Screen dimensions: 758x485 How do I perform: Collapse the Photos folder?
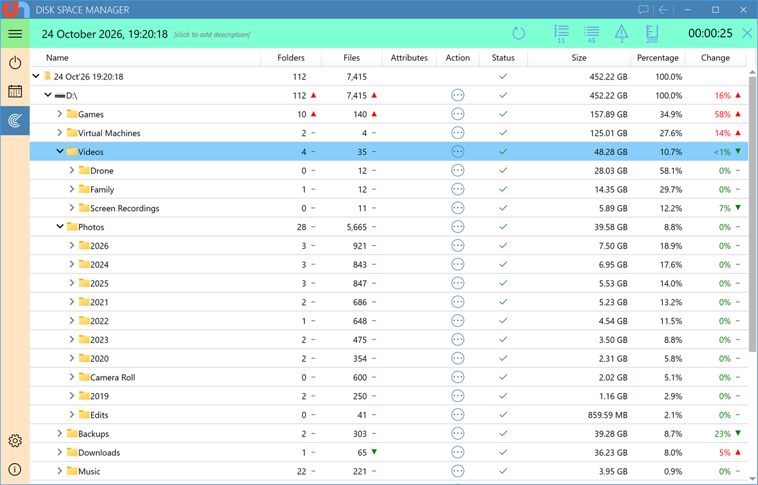click(60, 227)
